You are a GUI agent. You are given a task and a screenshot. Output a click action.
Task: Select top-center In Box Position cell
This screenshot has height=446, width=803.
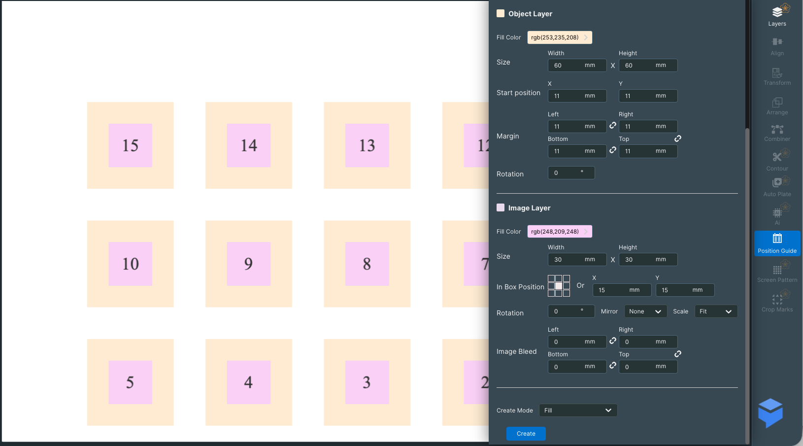click(x=559, y=278)
